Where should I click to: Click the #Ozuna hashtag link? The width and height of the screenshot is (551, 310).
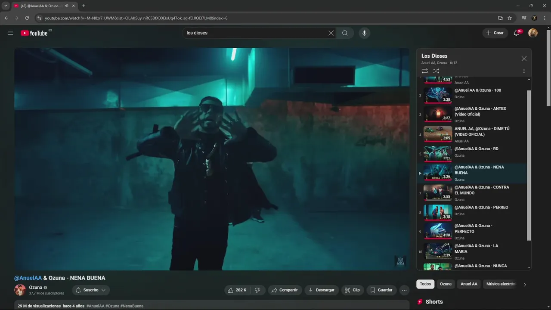tap(112, 306)
